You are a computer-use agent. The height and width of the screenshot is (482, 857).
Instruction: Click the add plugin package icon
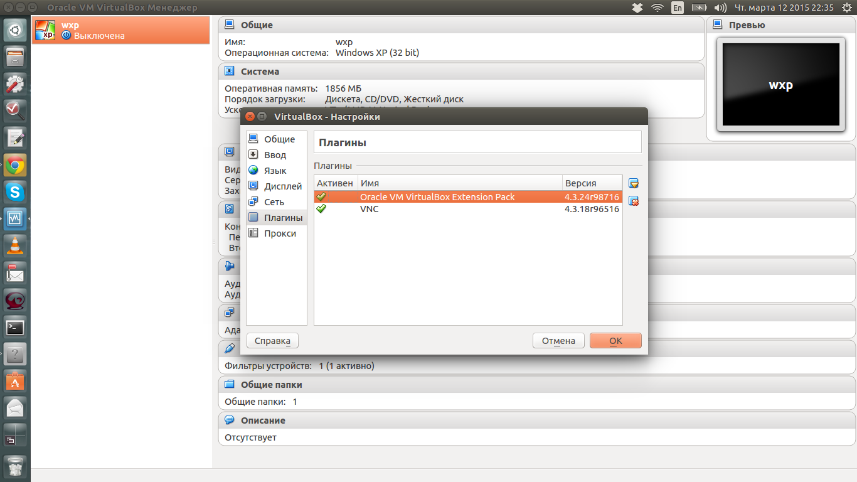tap(634, 183)
